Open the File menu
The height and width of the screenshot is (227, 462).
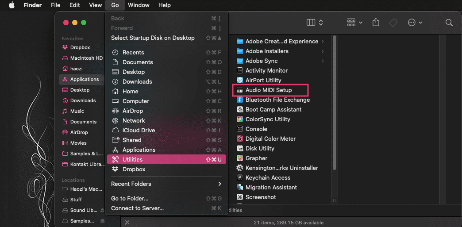(x=55, y=5)
